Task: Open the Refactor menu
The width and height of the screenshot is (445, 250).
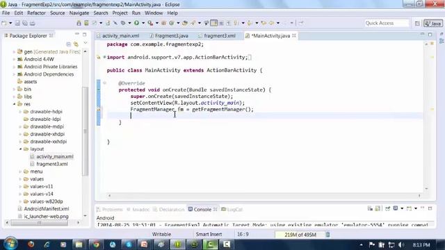Action: (36, 13)
